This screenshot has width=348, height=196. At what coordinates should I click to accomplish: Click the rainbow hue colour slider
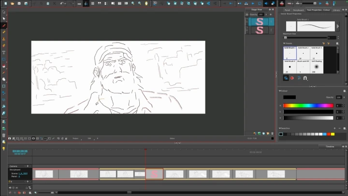[x=308, y=105]
